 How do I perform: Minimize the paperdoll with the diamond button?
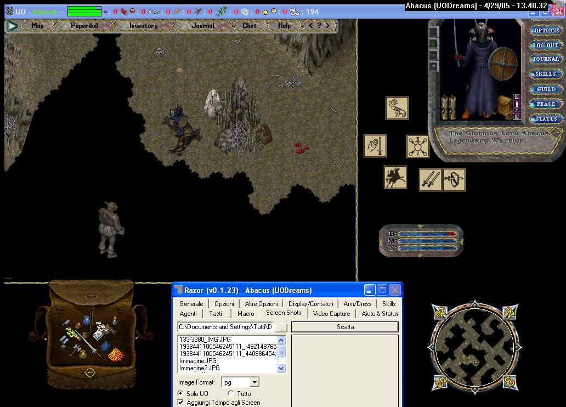(x=556, y=133)
